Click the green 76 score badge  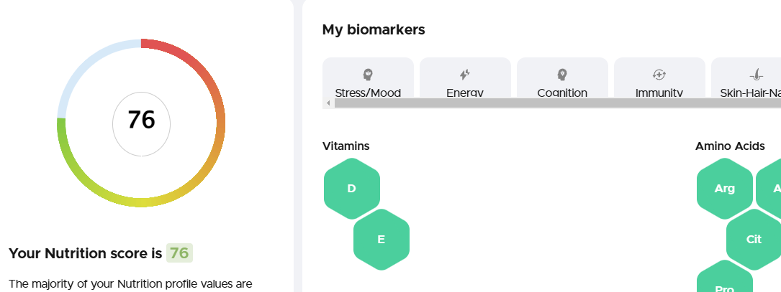179,253
